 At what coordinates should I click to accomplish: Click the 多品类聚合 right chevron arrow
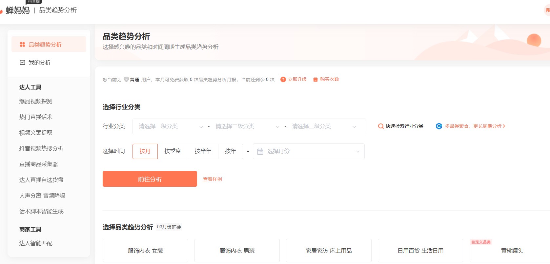click(x=504, y=126)
